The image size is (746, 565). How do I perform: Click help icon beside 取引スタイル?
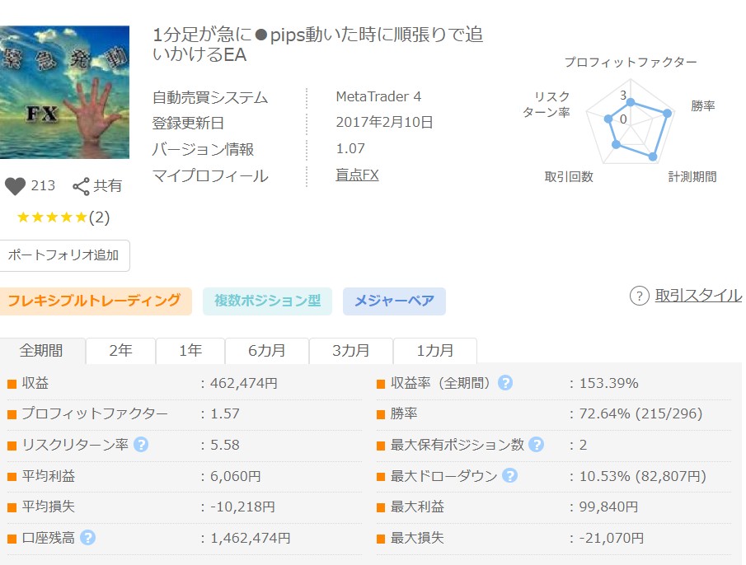click(x=639, y=297)
